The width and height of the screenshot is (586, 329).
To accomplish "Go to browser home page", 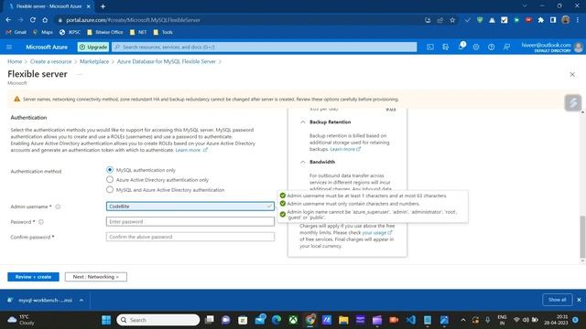I will click(x=45, y=20).
